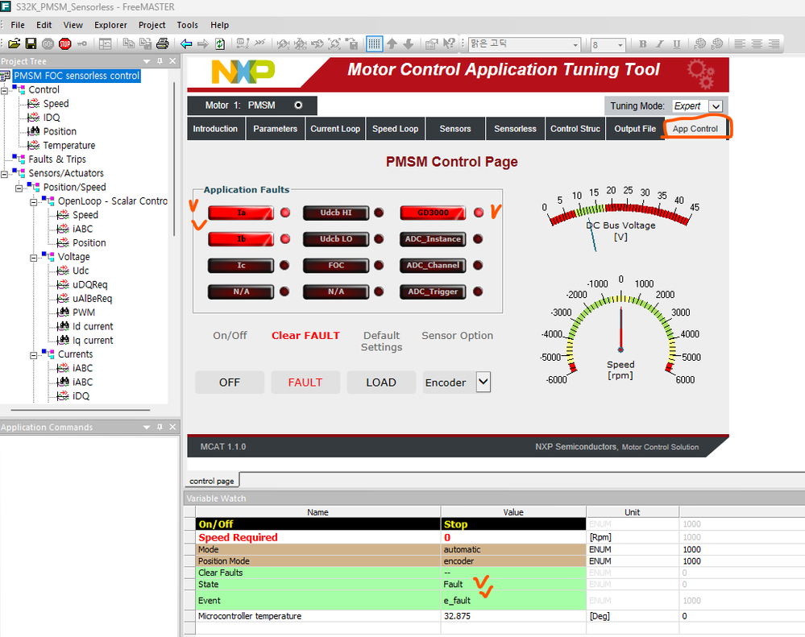
Task: Click the layout window toolbar icon
Action: (106, 44)
